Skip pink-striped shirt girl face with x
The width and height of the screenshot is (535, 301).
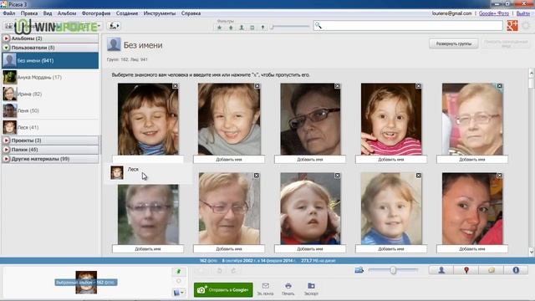point(418,86)
